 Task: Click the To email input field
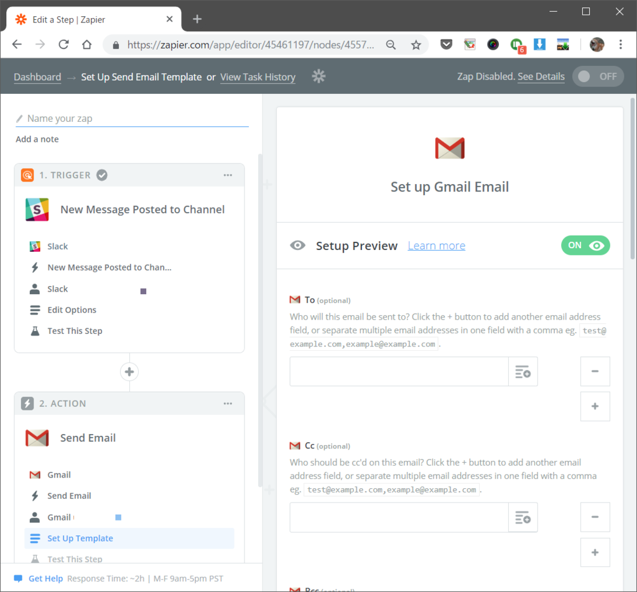(x=399, y=371)
